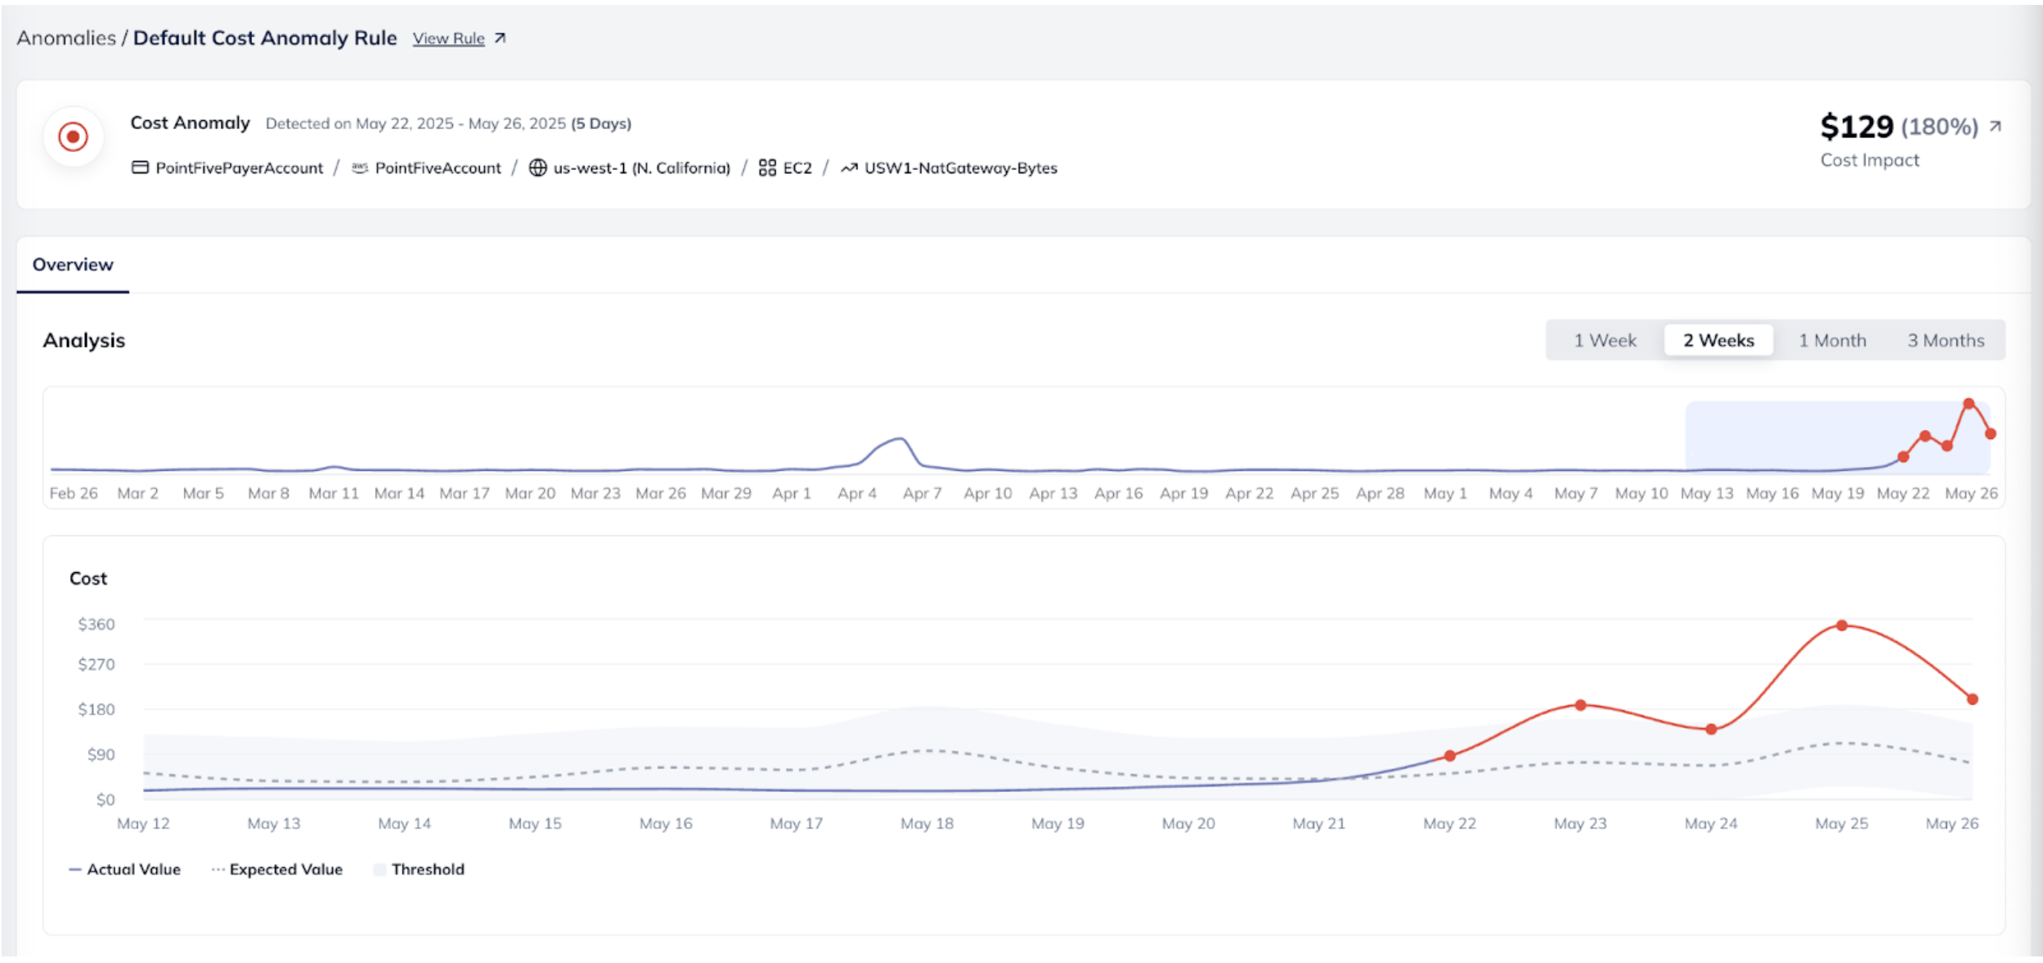Screen dimensions: 2043x963
Task: Open the Overview tab
Action: click(73, 265)
